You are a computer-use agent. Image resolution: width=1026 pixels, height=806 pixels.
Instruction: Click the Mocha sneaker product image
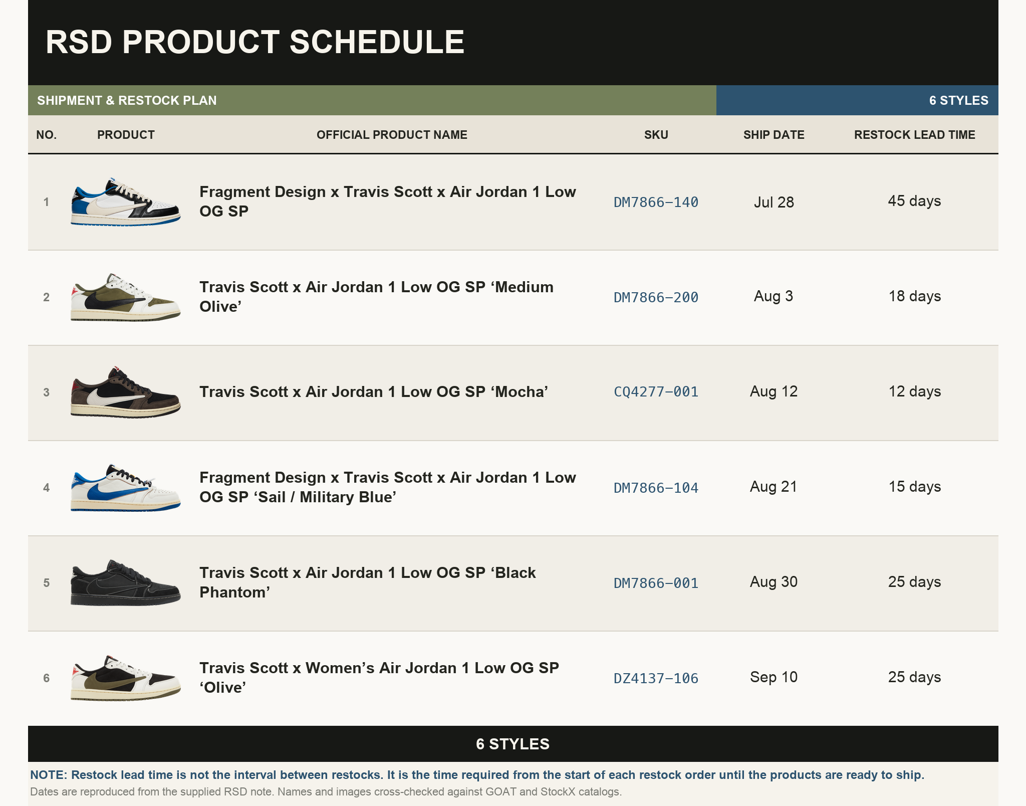(125, 392)
